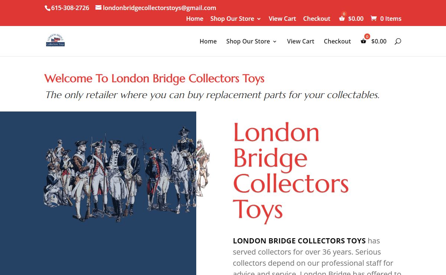Open Home in the white navigation menu
This screenshot has height=275, width=446.
208,41
